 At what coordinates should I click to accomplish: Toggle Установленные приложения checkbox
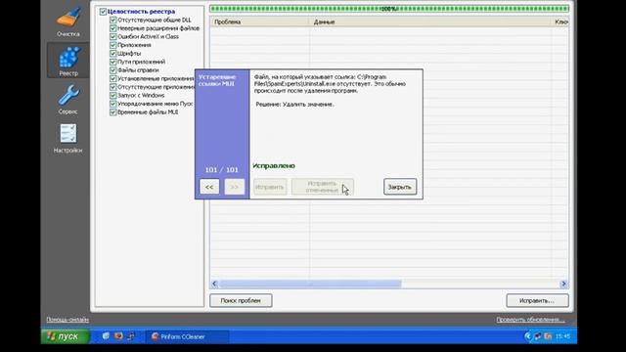coord(113,78)
